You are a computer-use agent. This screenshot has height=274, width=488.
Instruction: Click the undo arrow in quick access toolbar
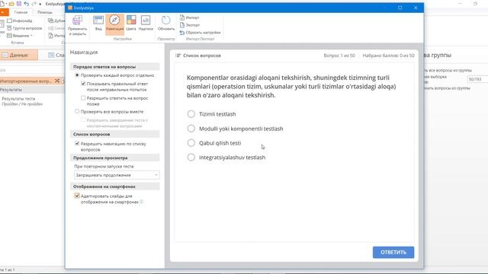(x=27, y=4)
